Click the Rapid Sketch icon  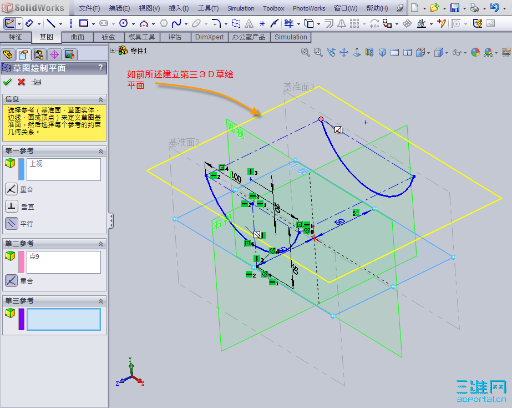click(477, 23)
